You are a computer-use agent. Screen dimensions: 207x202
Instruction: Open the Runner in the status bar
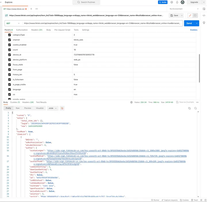(x=155, y=200)
